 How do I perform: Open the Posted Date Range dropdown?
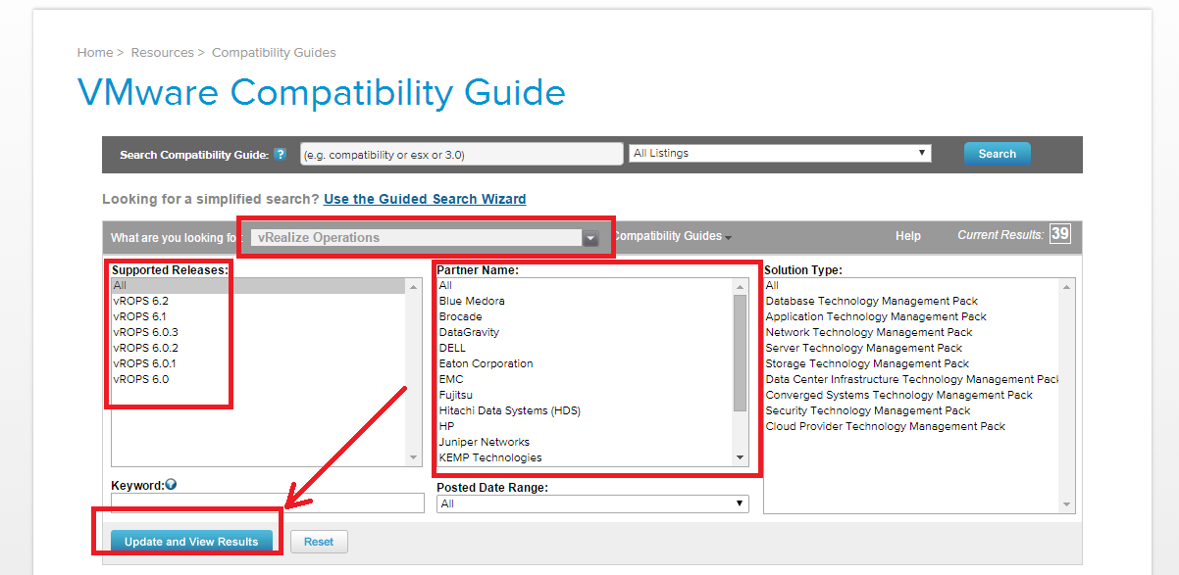591,503
